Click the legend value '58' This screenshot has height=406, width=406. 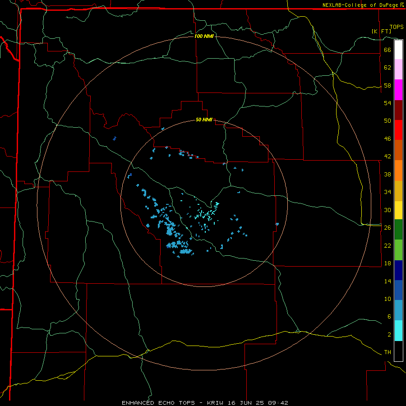coord(388,85)
